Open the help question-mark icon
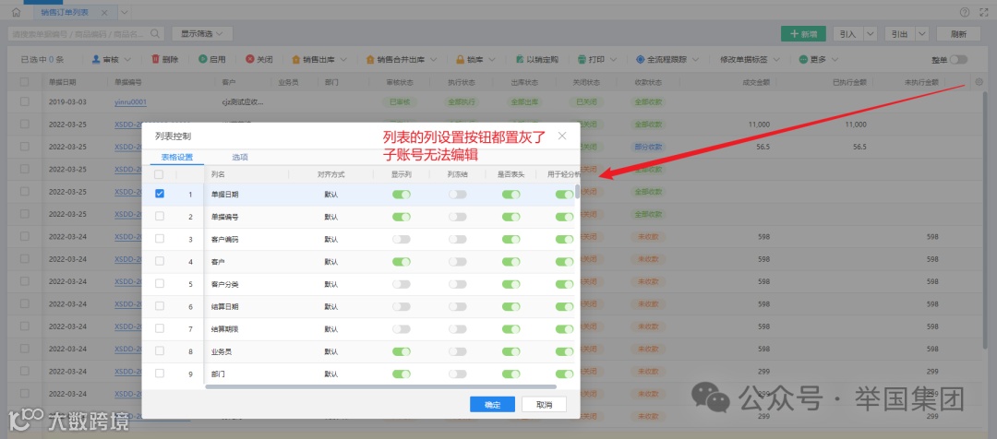The width and height of the screenshot is (997, 439). (x=965, y=12)
